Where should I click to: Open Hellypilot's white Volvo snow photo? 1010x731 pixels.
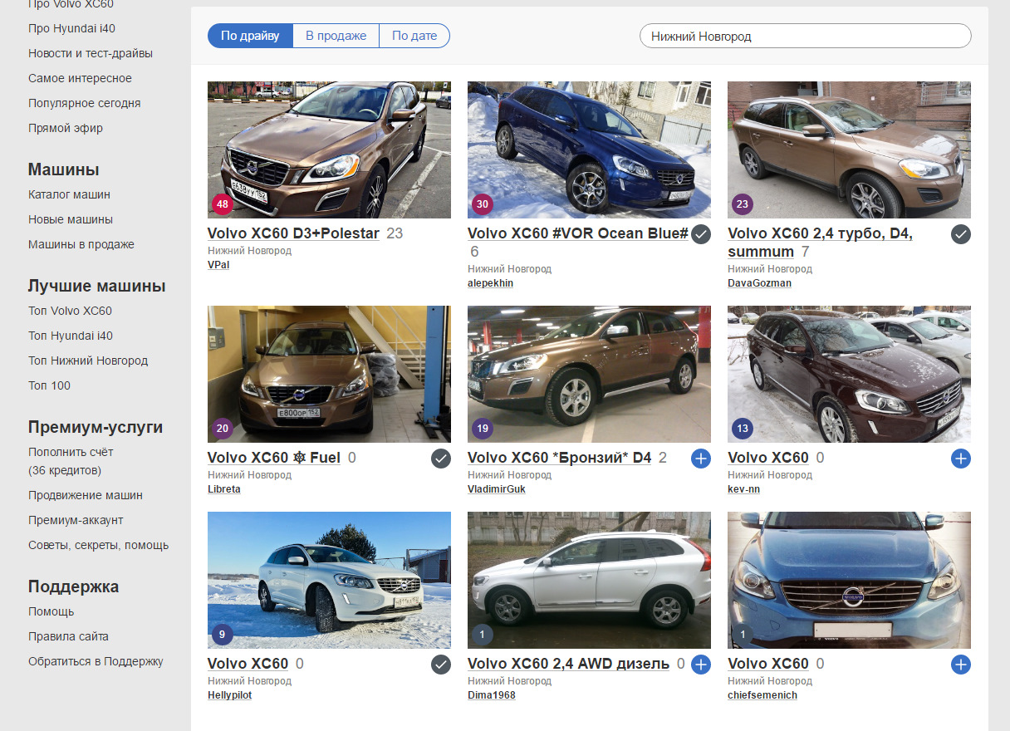pyautogui.click(x=329, y=580)
